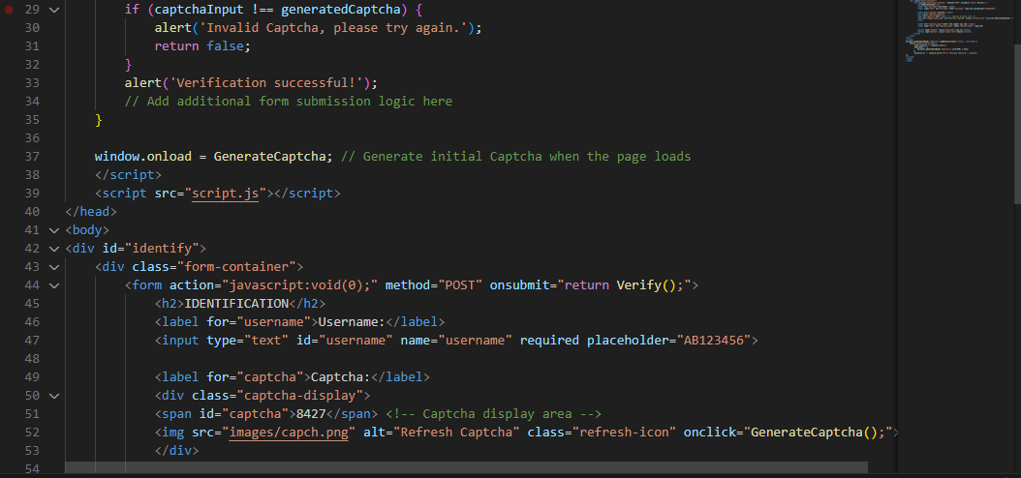Click the GenerateCaptcha() onclick value
Viewport: 1021px width, 478px height.
(x=818, y=432)
